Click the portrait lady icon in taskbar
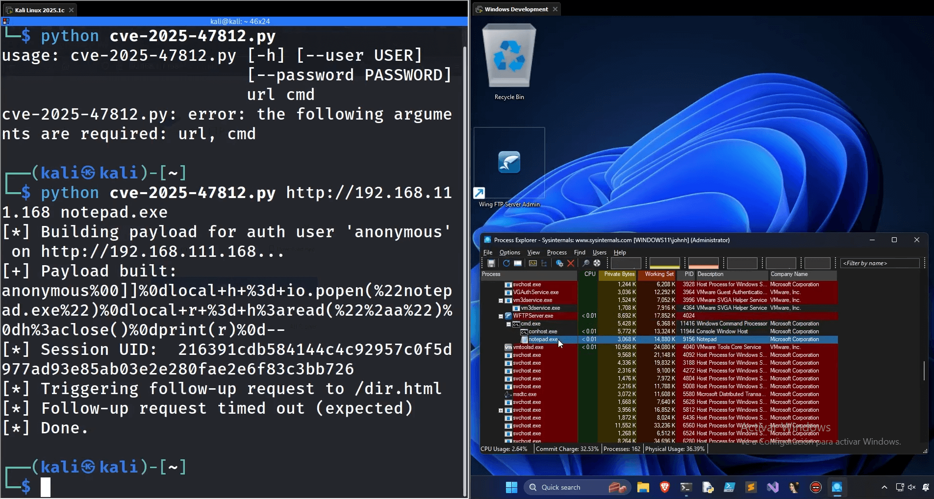This screenshot has height=499, width=934. (794, 487)
